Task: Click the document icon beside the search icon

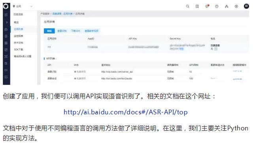Action: (197, 6)
